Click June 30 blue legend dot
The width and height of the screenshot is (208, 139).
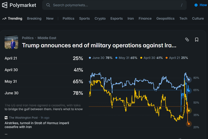pos(90,58)
